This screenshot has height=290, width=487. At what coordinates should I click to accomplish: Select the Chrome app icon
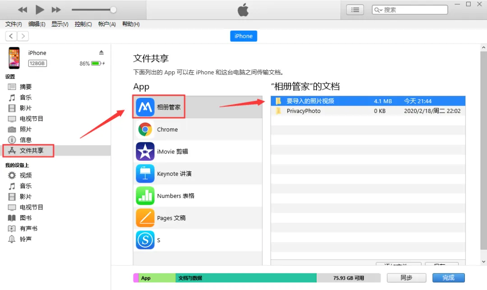point(145,129)
